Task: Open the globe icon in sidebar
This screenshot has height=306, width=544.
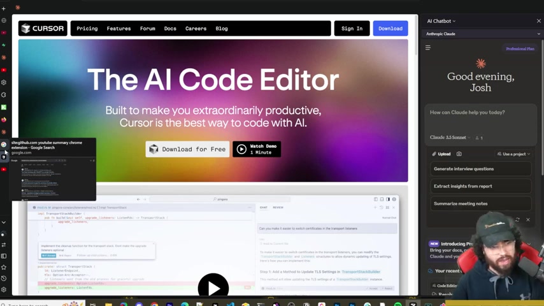Action: [x=4, y=20]
